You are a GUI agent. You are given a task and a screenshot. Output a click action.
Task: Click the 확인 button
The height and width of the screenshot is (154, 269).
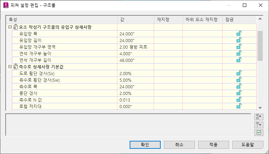pos(145,145)
